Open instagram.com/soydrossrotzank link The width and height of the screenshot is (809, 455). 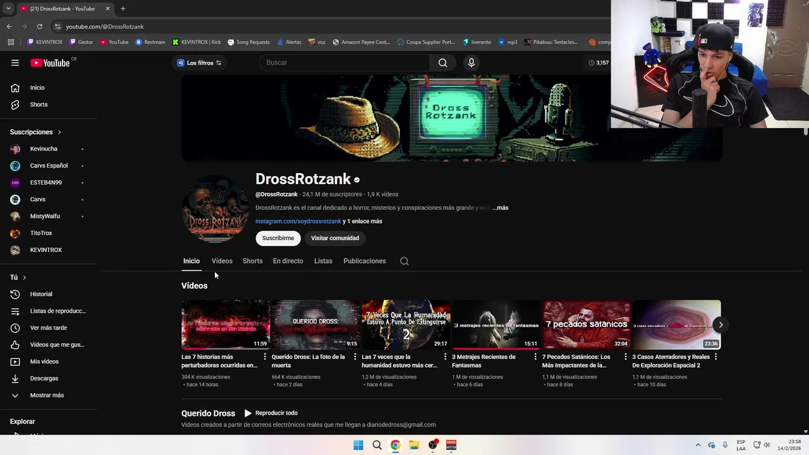point(298,221)
